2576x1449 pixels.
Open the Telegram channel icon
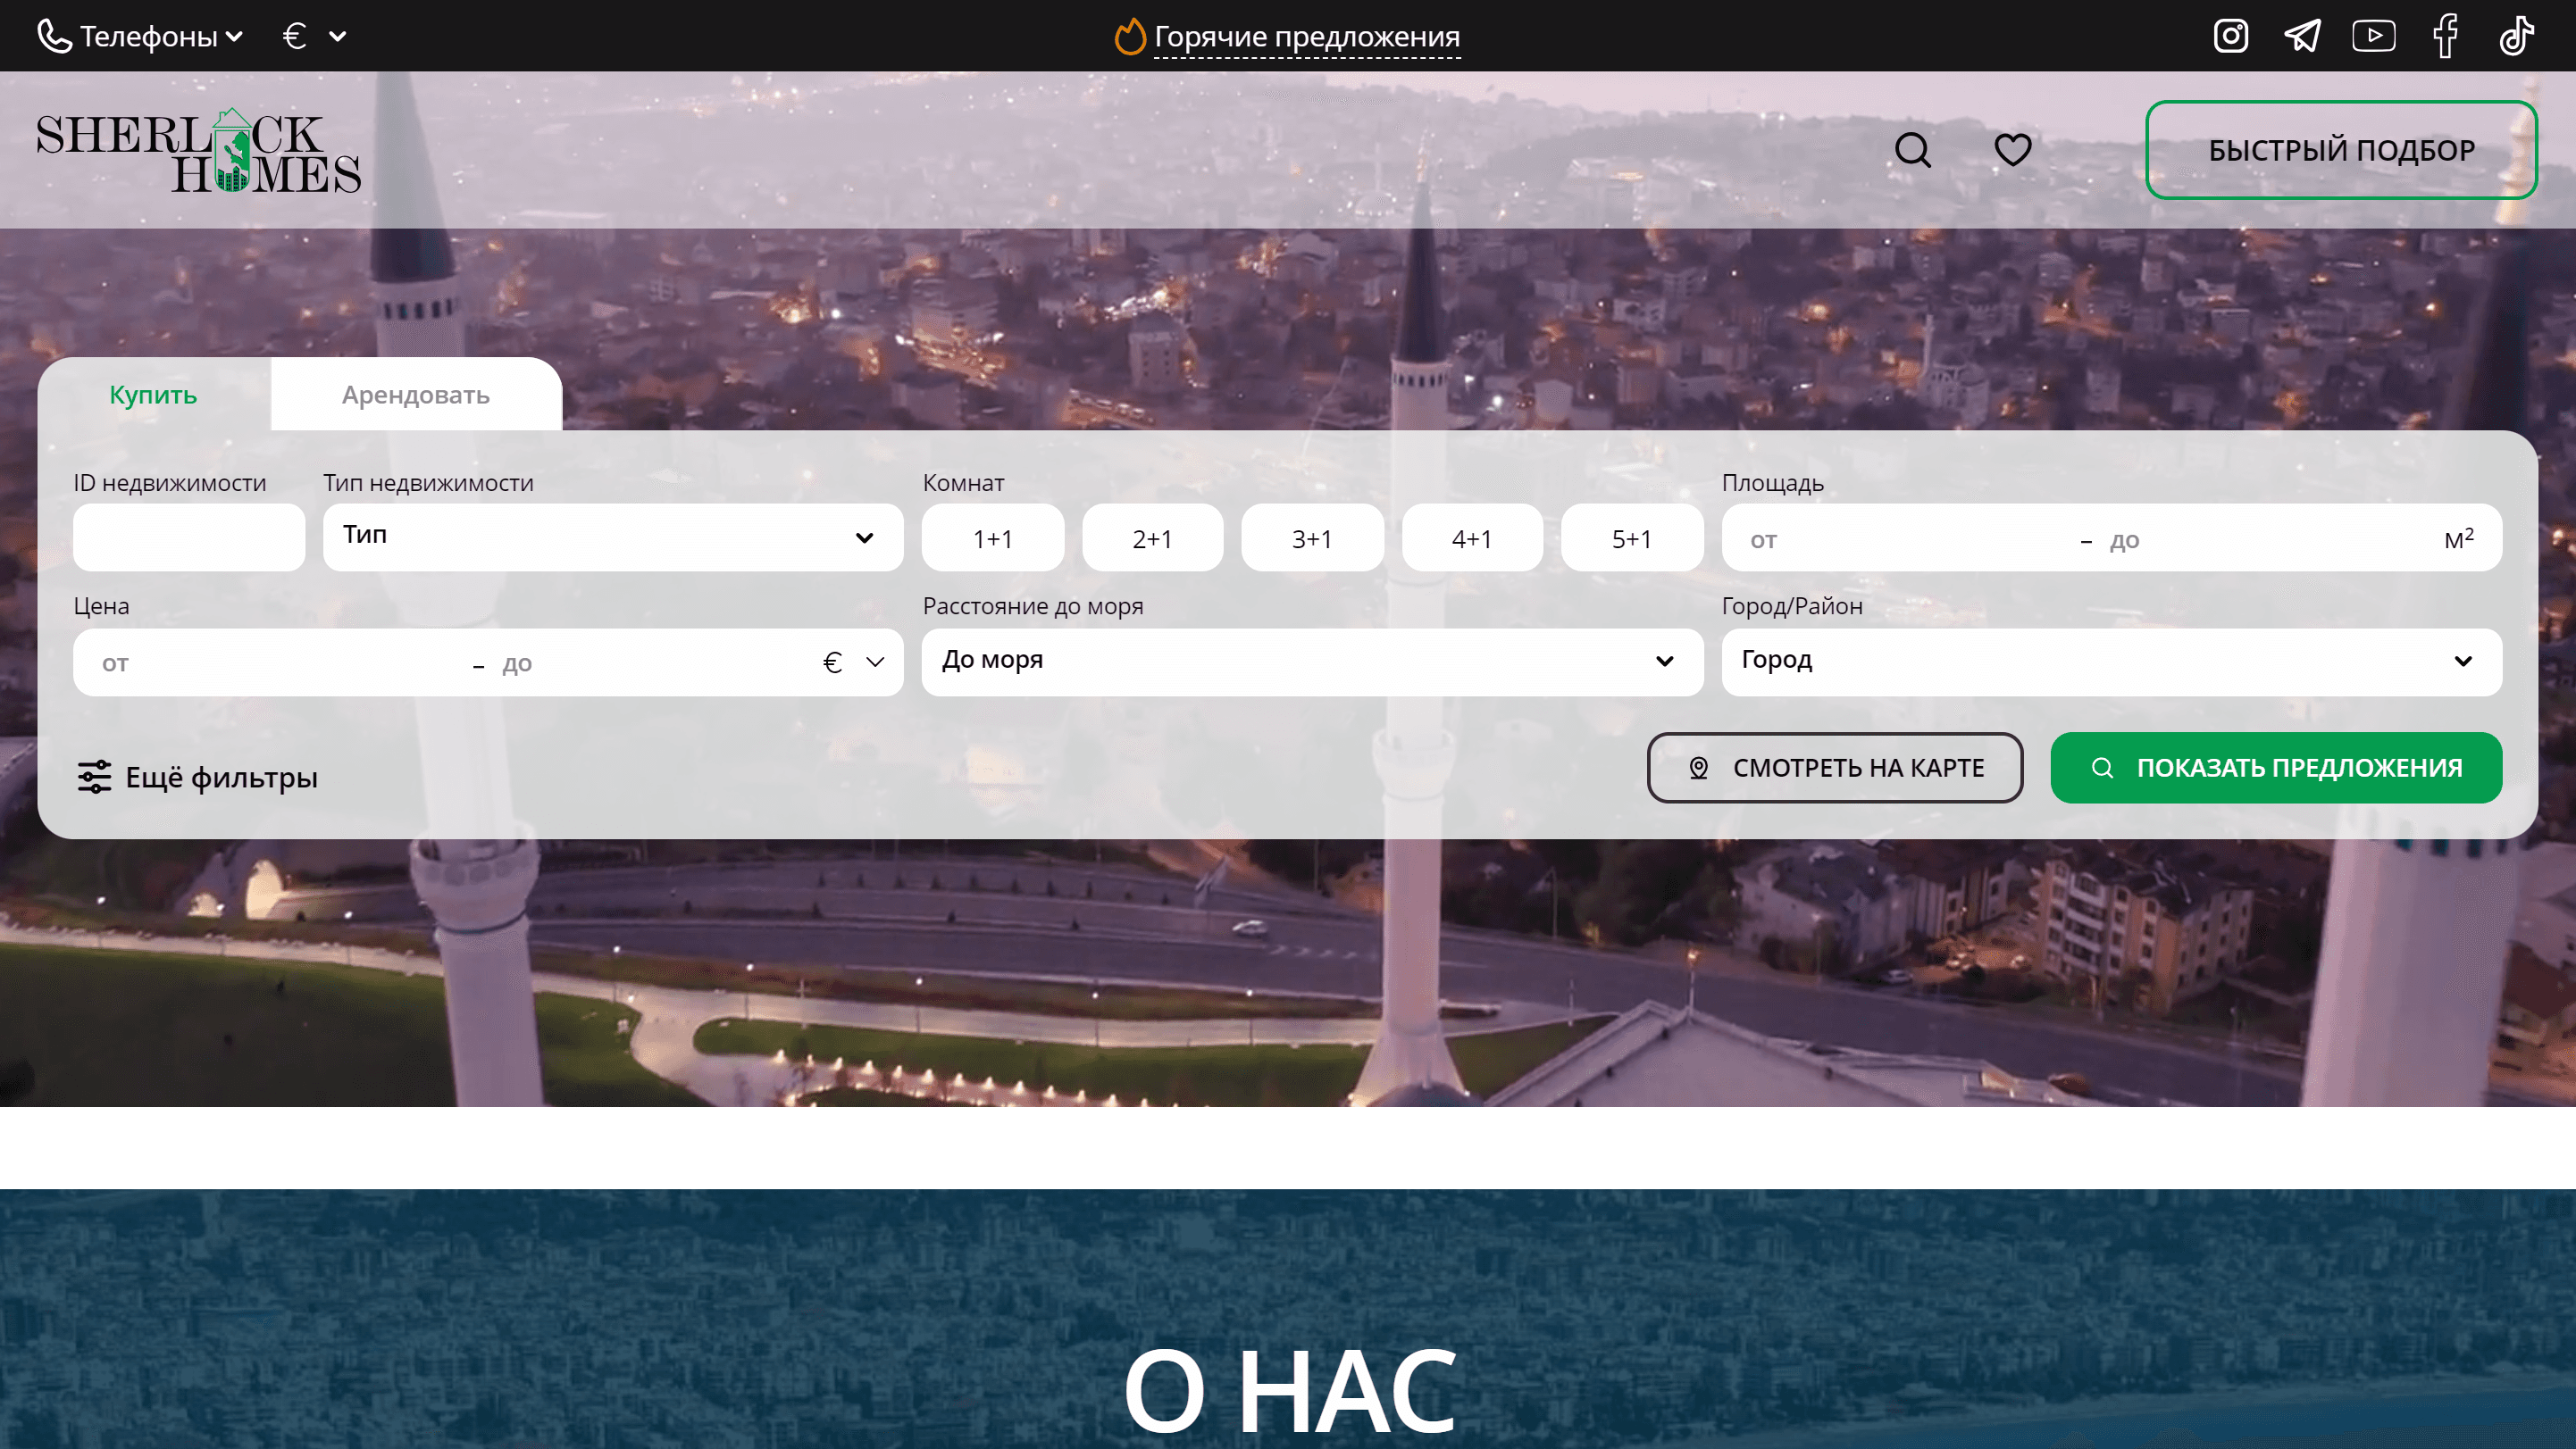click(2302, 36)
